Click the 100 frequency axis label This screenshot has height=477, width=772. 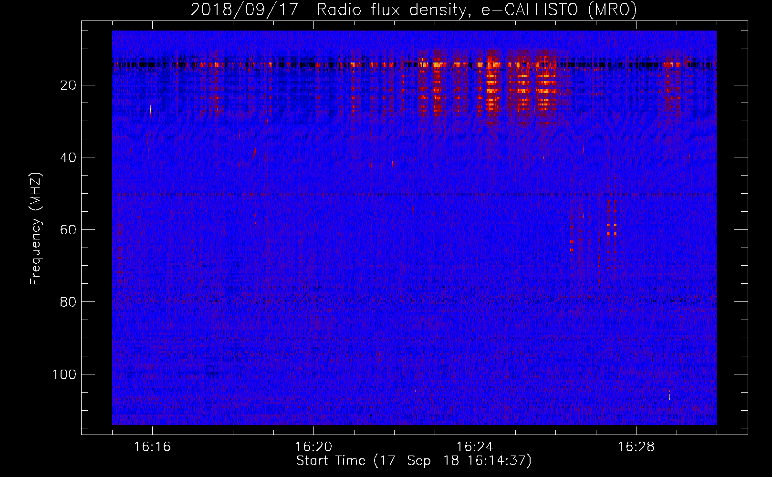coord(64,374)
